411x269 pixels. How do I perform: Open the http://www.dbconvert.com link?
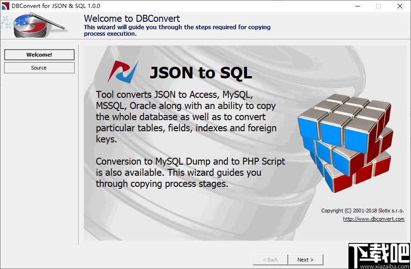[373, 219]
